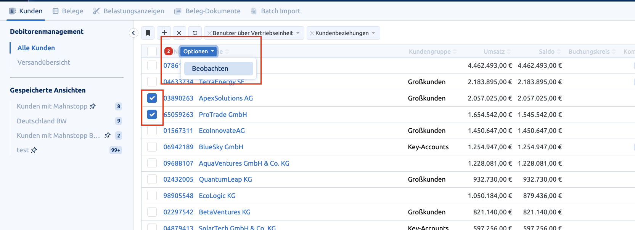Viewport: 635px width, 230px height.
Task: Switch to the Belege tab
Action: point(68,11)
